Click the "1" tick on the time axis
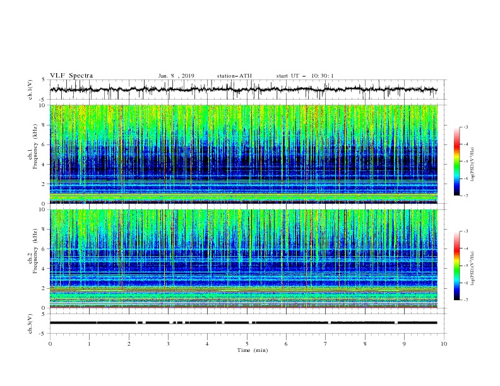Screen dimensions: 500x386 click(90, 344)
